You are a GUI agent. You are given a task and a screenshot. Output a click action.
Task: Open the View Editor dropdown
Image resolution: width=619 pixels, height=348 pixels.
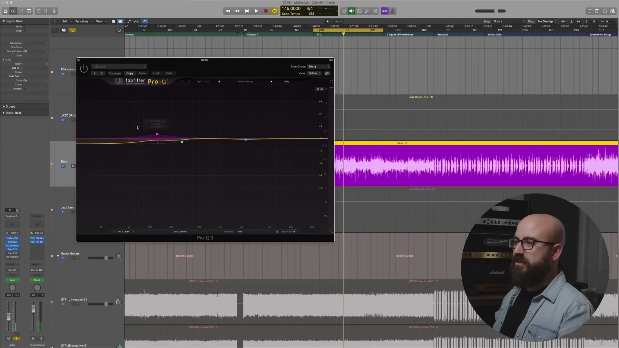[315, 73]
